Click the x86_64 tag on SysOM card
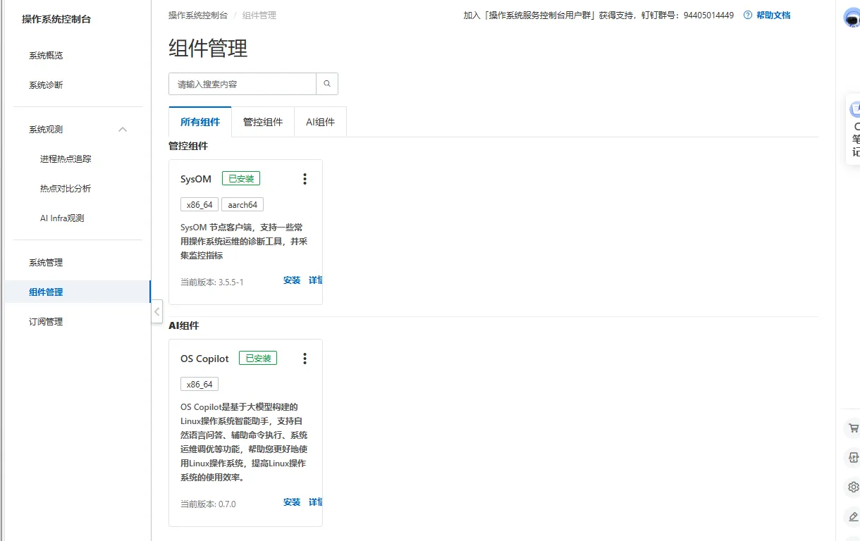Image resolution: width=860 pixels, height=541 pixels. tap(199, 205)
